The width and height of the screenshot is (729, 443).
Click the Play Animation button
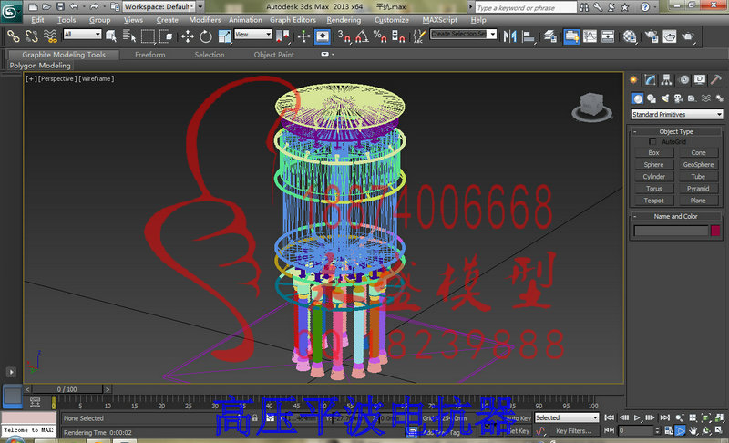637,417
